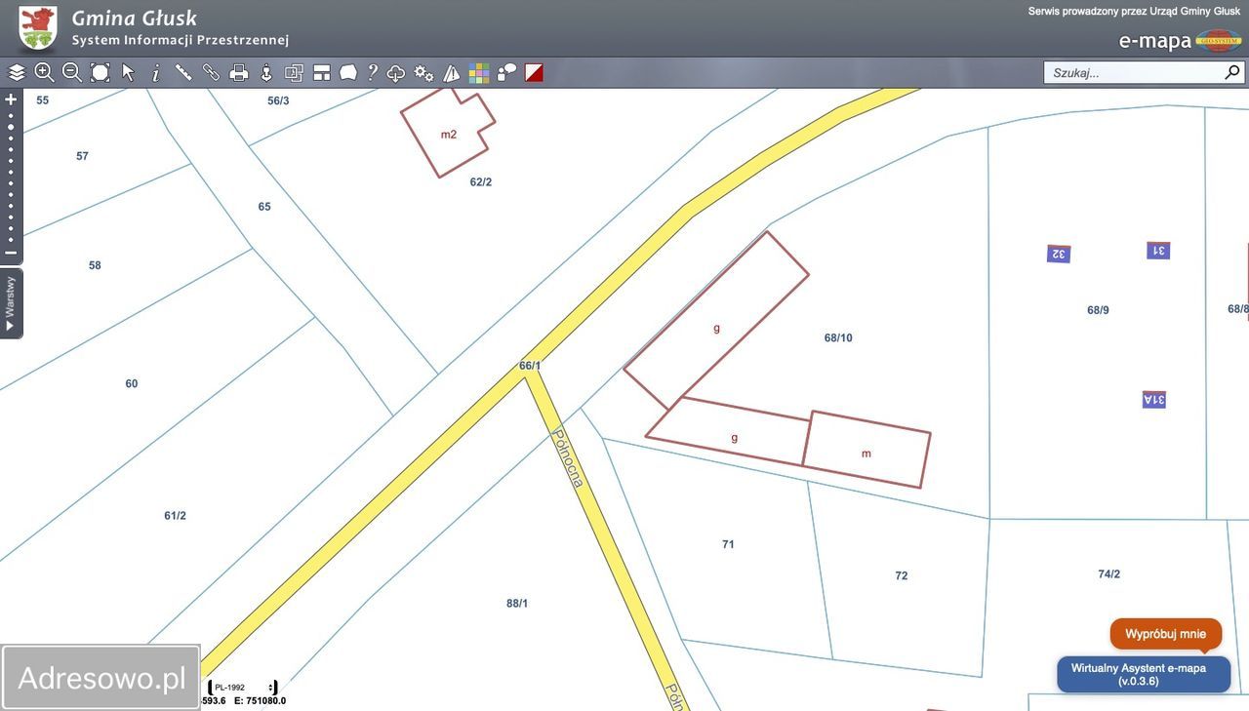Click parcel label 68/9
The width and height of the screenshot is (1249, 711).
[x=1098, y=310]
